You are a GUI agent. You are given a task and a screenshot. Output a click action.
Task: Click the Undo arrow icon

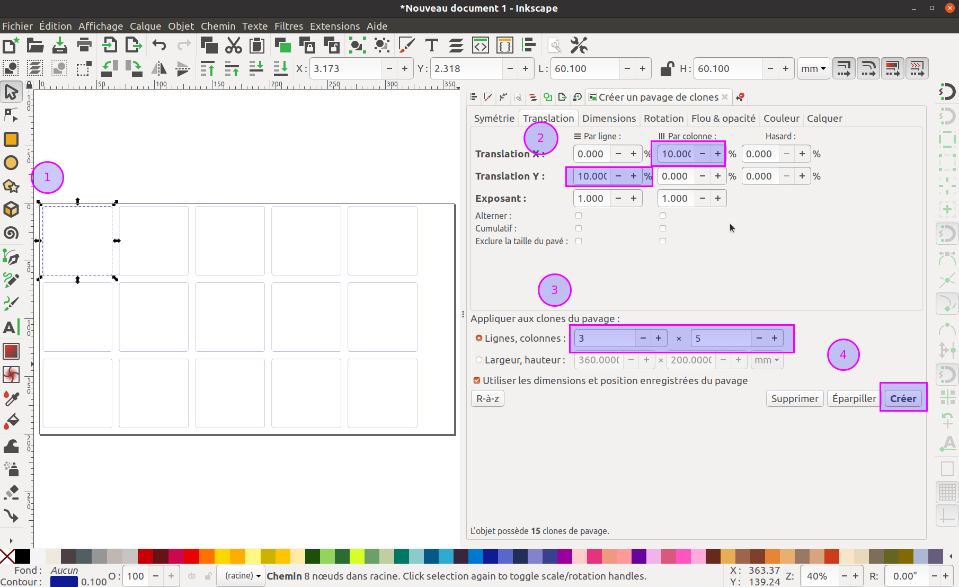[x=159, y=45]
